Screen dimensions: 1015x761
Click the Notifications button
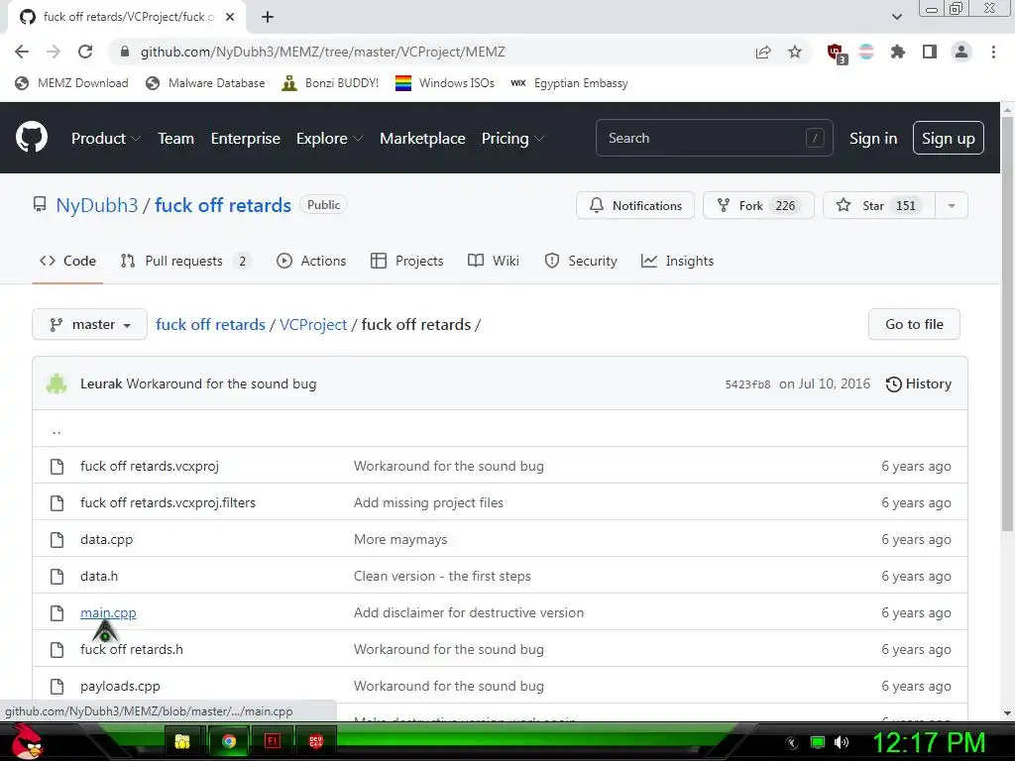[x=635, y=205]
